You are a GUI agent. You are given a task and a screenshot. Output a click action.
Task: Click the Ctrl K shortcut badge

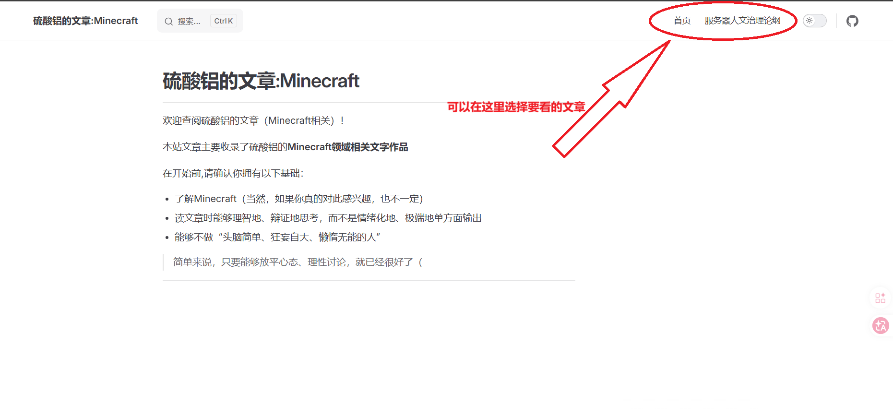[x=223, y=21]
